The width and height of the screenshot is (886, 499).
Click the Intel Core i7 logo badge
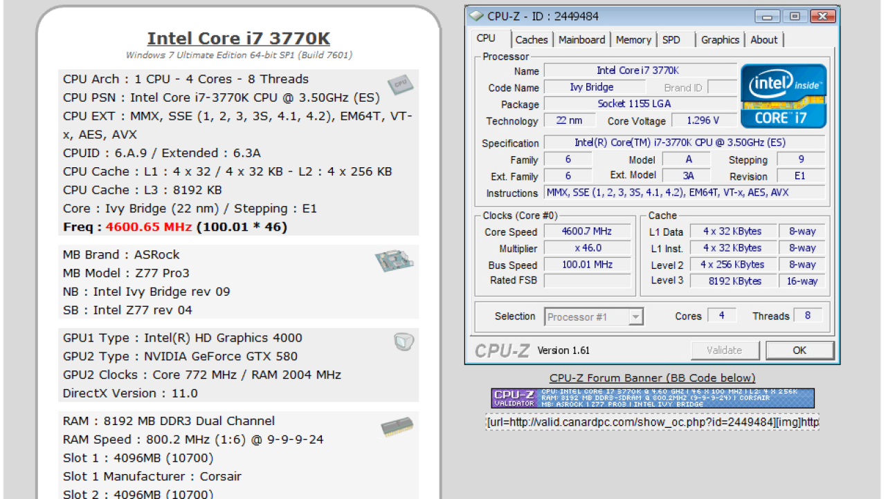784,96
